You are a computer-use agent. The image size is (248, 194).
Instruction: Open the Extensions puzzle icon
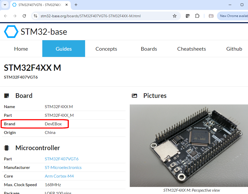(197, 16)
